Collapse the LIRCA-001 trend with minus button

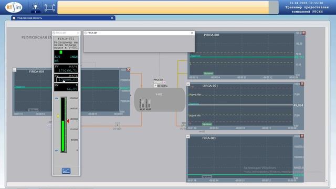[188, 84]
